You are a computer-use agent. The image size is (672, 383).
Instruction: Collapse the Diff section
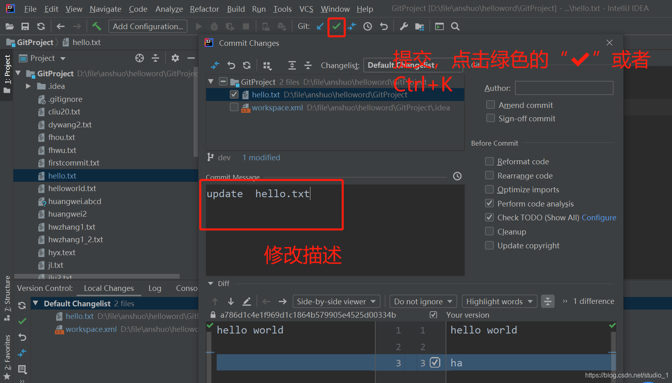click(x=211, y=284)
